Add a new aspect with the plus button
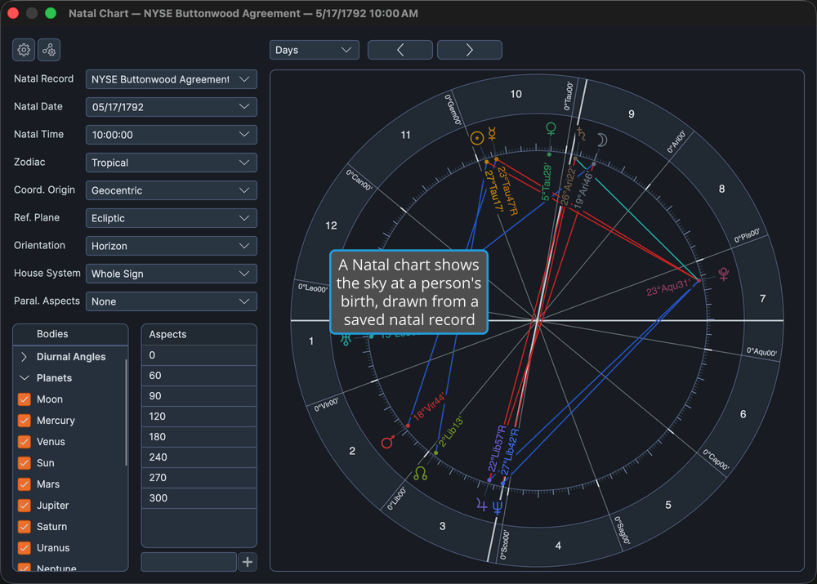817x584 pixels. pos(248,562)
